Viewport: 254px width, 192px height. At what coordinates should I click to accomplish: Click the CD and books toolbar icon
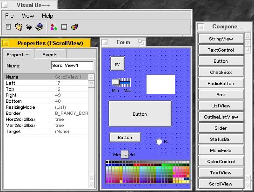[x=40, y=27]
